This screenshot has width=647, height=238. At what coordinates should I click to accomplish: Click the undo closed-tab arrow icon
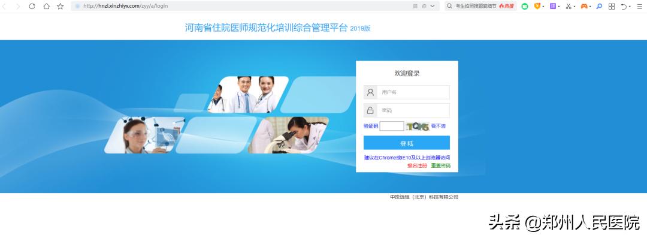click(624, 6)
